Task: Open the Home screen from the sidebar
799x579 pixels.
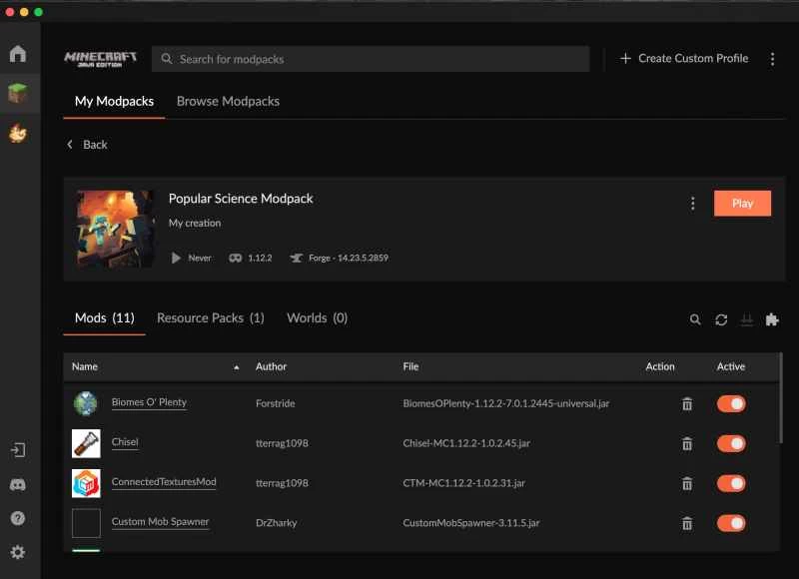Action: tap(17, 54)
